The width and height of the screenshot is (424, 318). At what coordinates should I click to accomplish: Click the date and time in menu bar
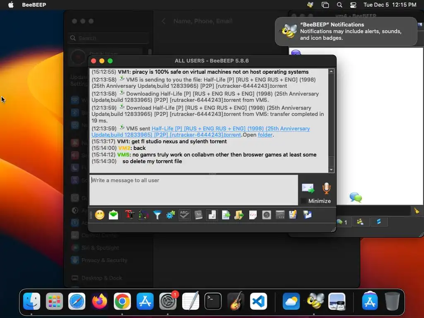click(x=390, y=5)
